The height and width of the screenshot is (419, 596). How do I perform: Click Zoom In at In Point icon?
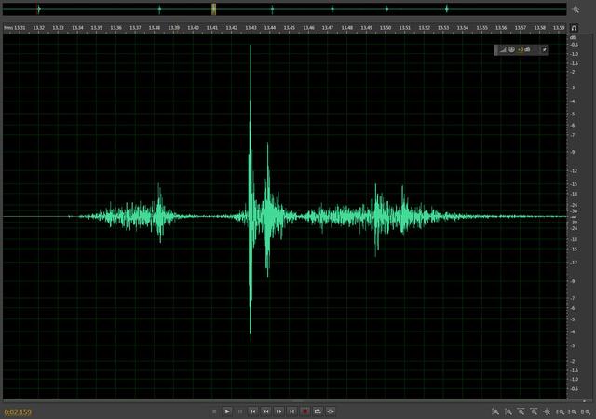point(561,412)
